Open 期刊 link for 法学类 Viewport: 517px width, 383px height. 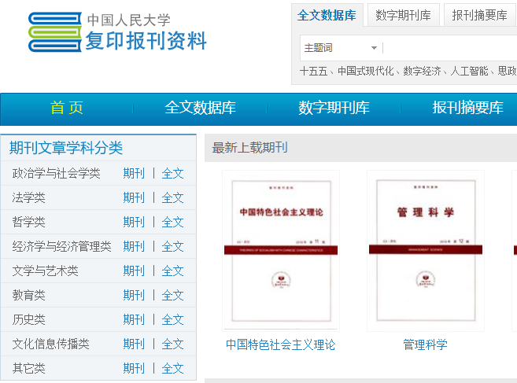point(134,197)
